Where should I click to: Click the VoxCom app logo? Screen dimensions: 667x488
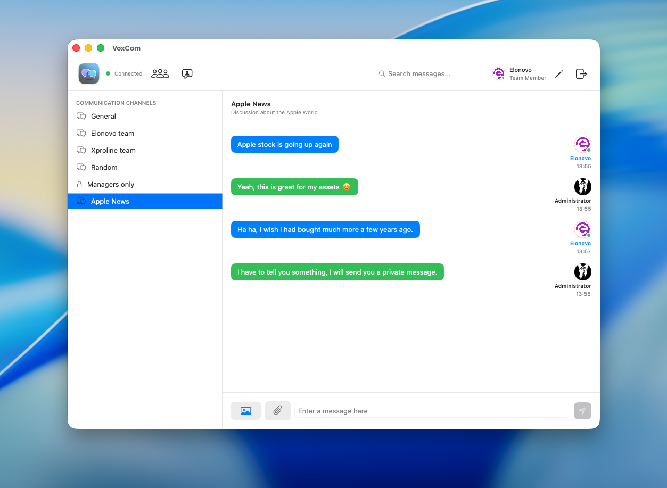pos(89,73)
